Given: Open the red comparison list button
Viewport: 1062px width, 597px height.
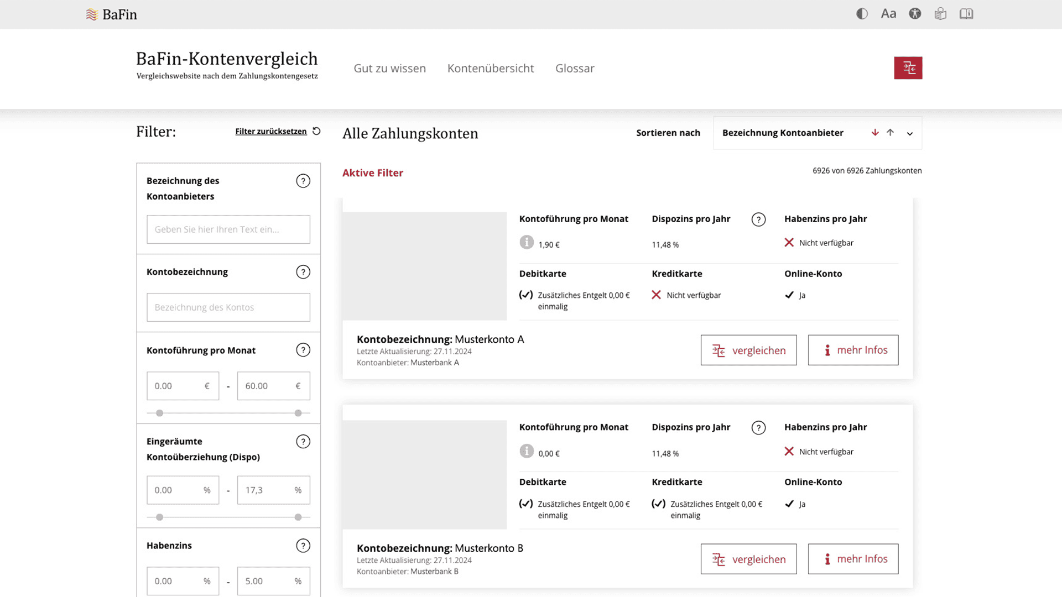Looking at the screenshot, I should click(x=908, y=68).
